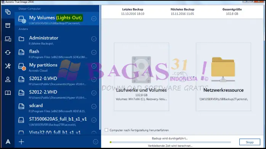
Task: Expand options for My Volumes backup
Action: (94, 19)
